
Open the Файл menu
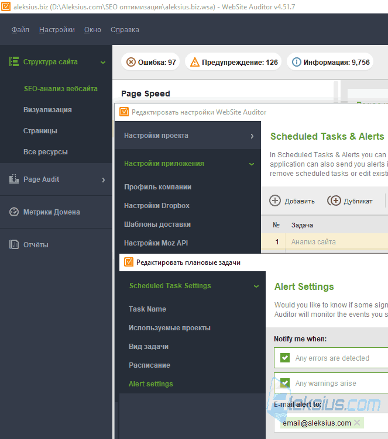tap(20, 30)
